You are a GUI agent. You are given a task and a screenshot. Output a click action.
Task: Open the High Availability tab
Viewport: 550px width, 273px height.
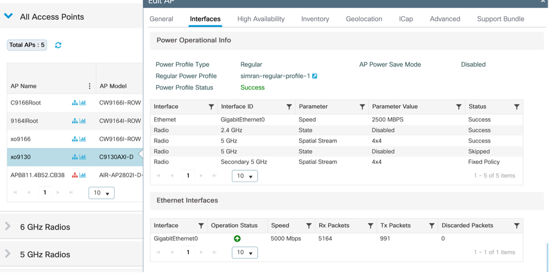(261, 19)
